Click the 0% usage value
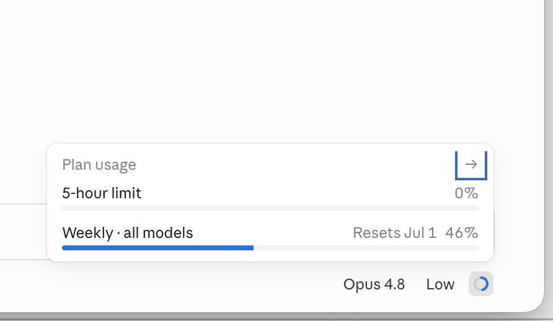 coord(466,193)
